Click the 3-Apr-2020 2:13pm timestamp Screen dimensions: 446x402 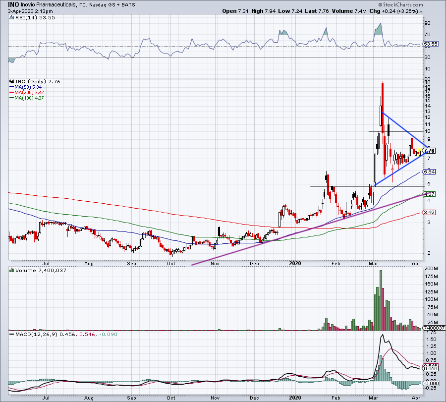coord(30,11)
